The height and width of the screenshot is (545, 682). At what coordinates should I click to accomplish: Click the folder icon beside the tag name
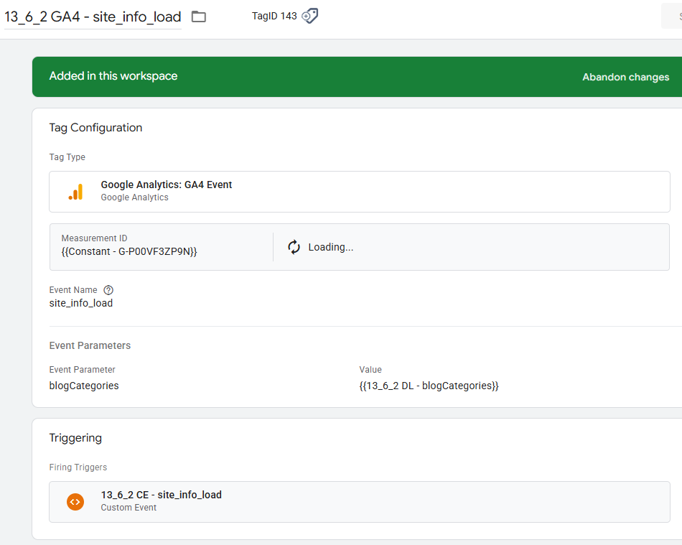coord(199,17)
